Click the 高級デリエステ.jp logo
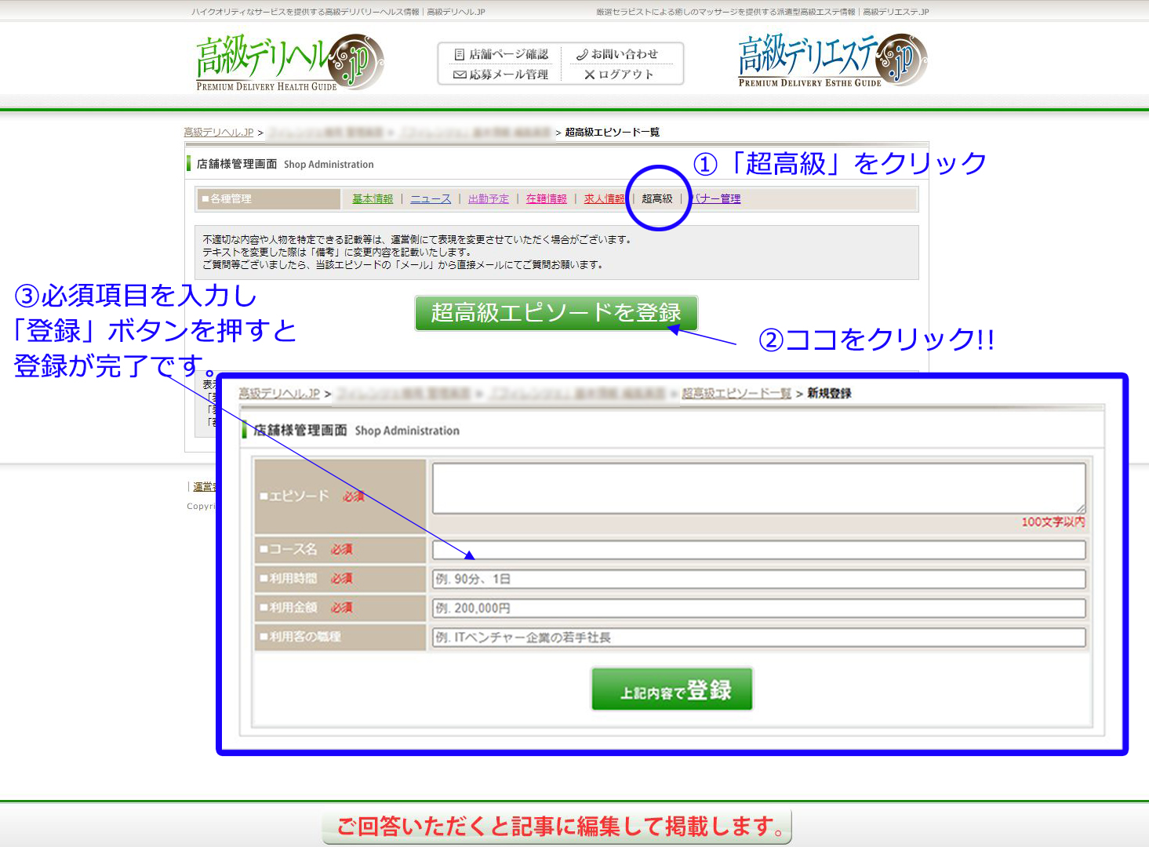This screenshot has height=847, width=1149. point(831,60)
